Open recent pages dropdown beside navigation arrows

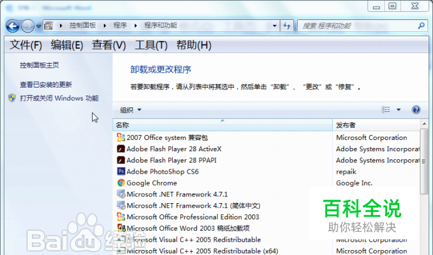pos(39,26)
